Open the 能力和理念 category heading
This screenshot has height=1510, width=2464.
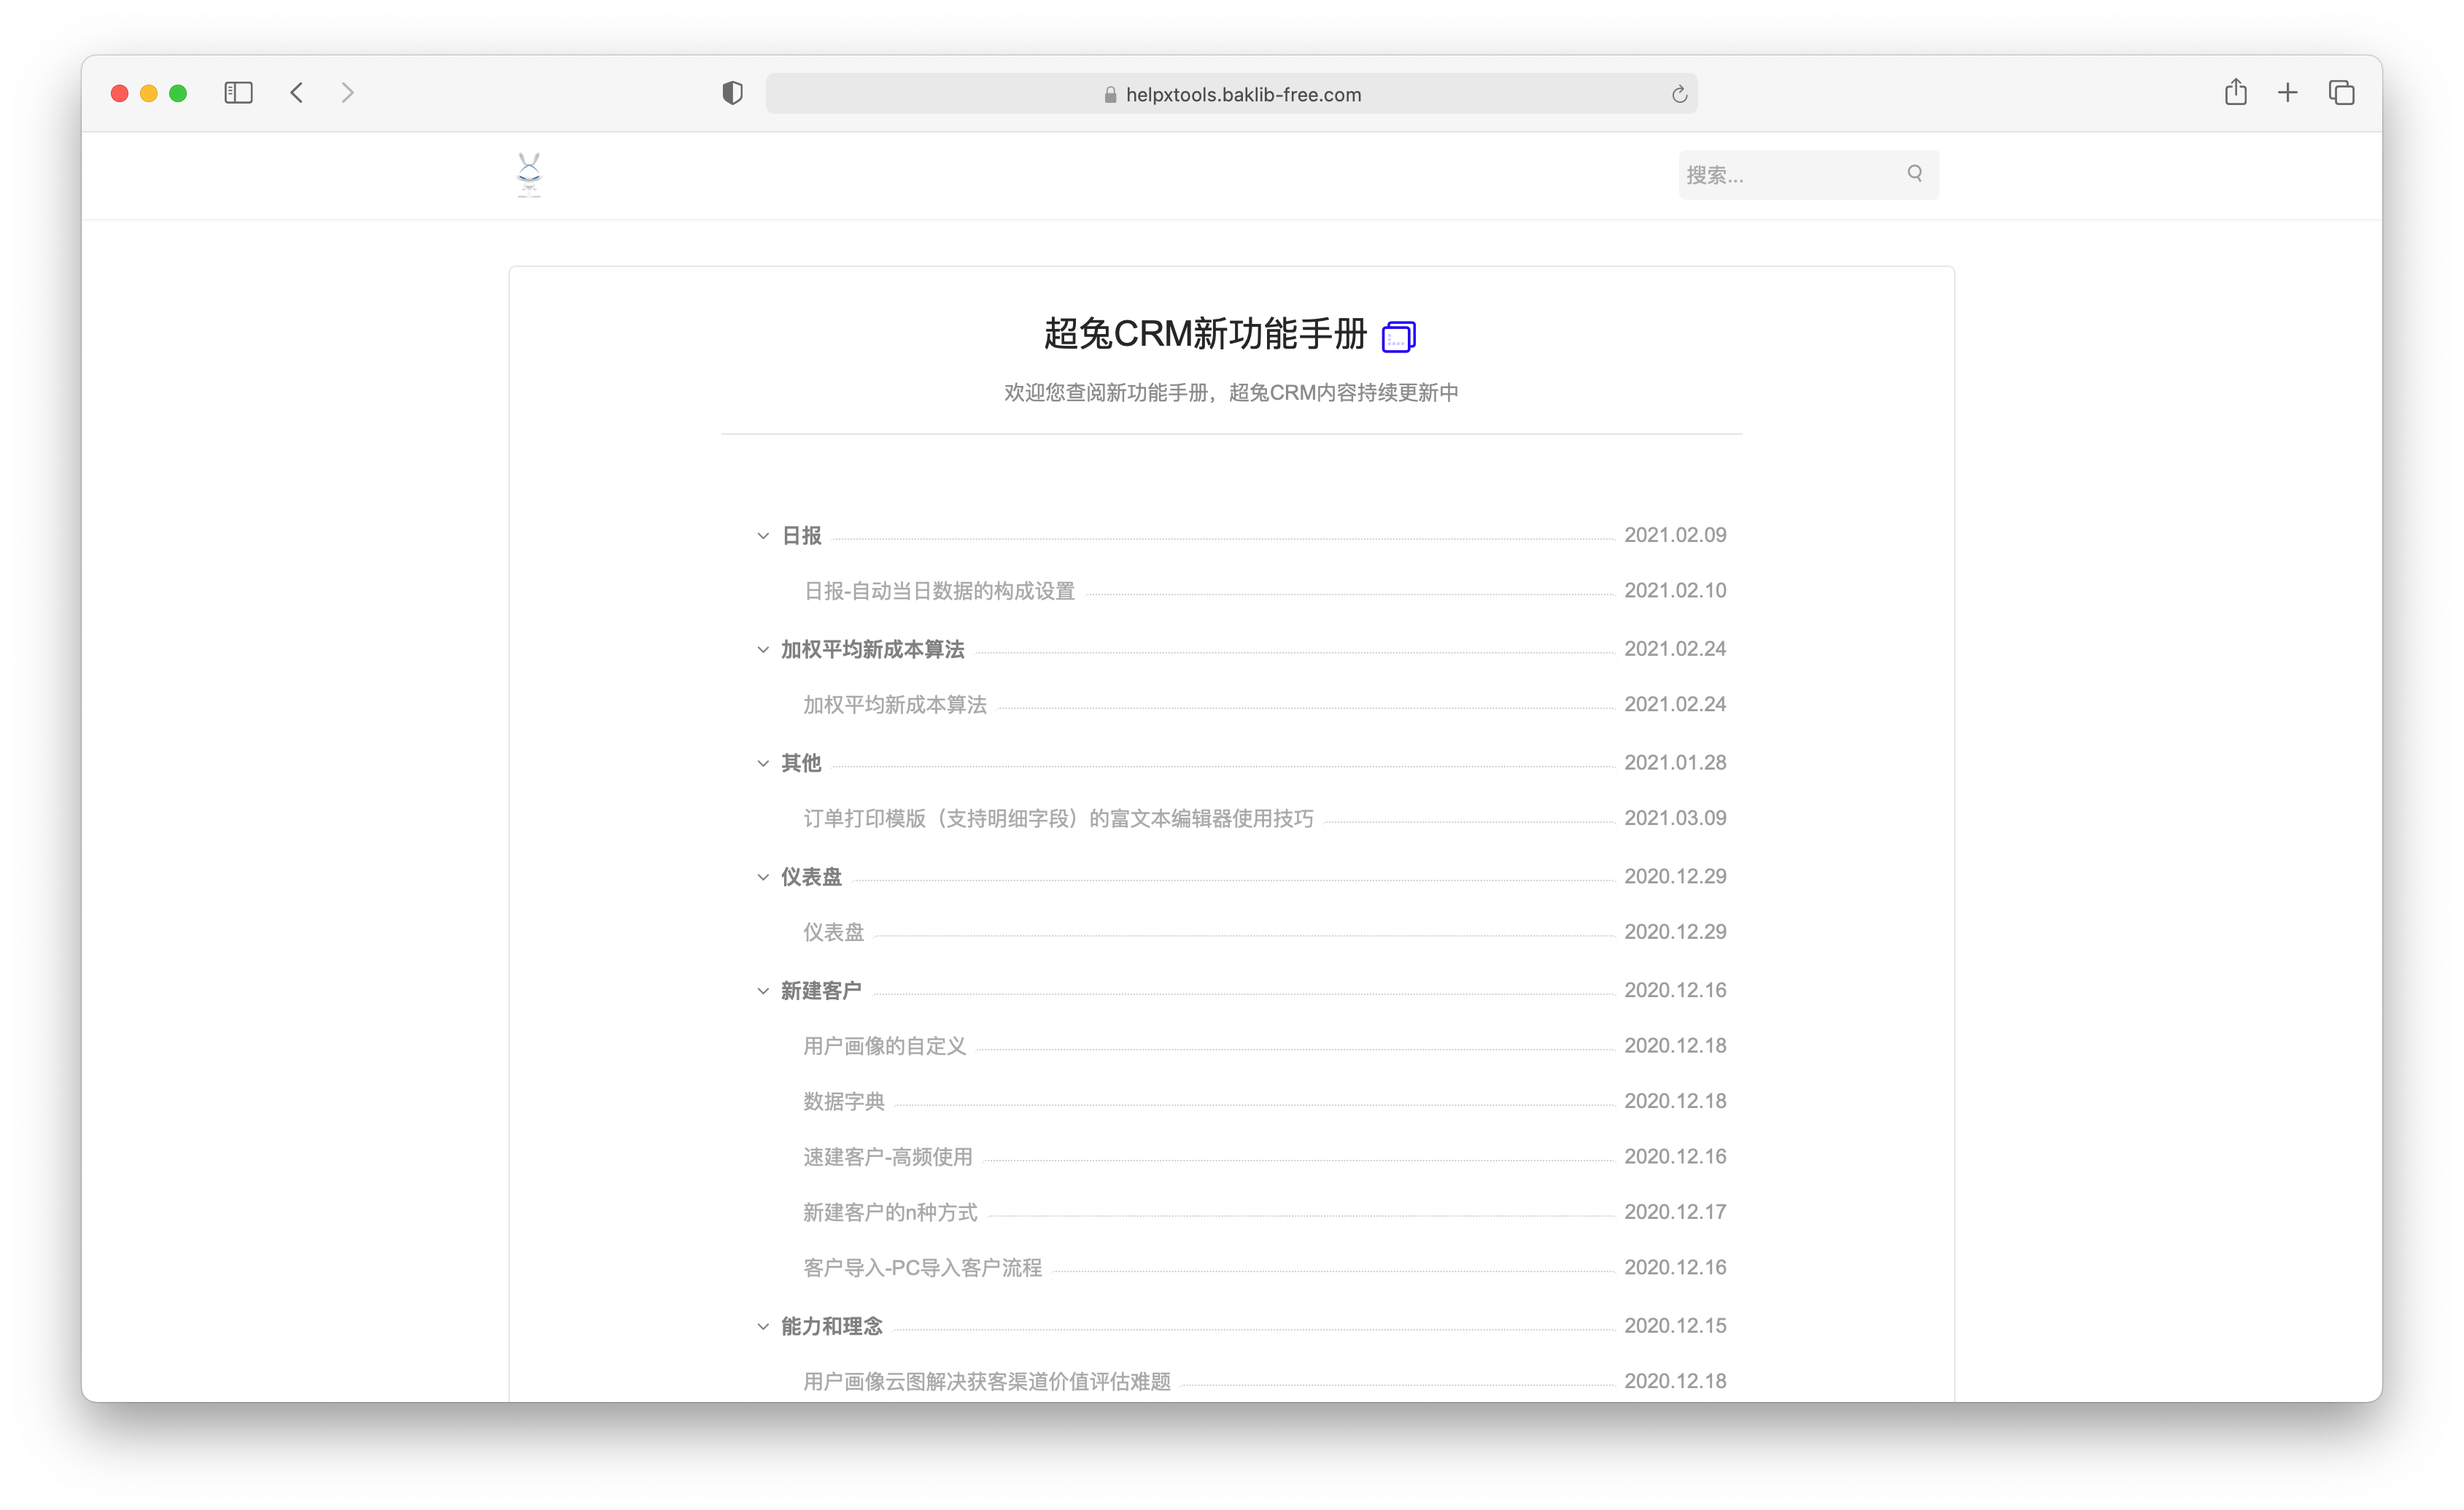[x=831, y=1327]
